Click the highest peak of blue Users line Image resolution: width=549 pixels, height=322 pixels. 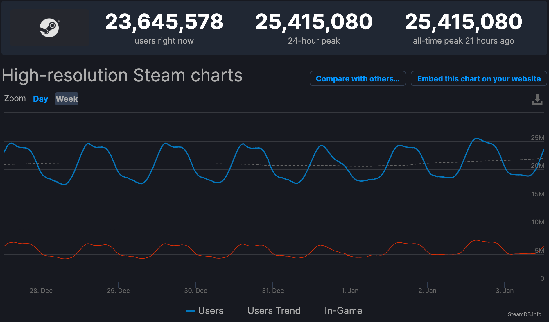point(476,139)
